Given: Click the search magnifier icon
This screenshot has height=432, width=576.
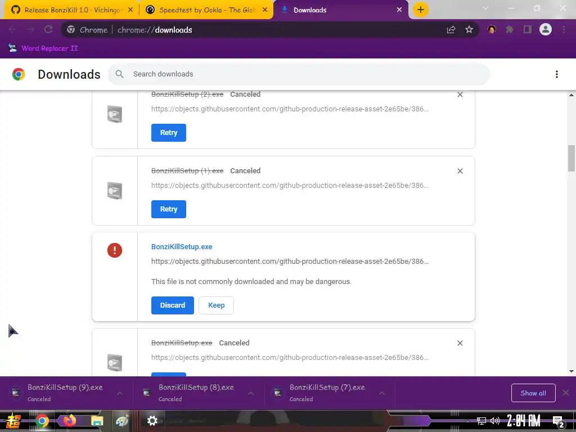Looking at the screenshot, I should click(119, 74).
